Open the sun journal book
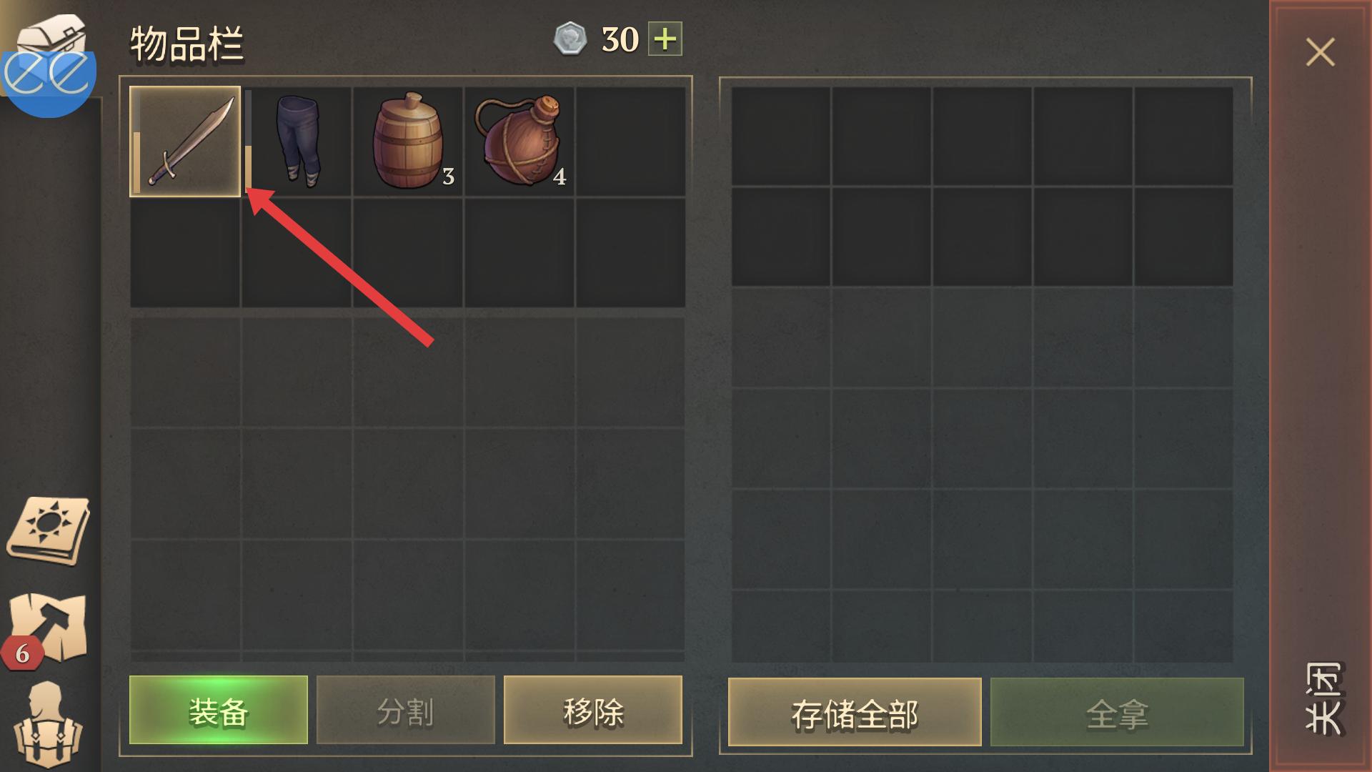Viewport: 1372px width, 772px height. (49, 530)
